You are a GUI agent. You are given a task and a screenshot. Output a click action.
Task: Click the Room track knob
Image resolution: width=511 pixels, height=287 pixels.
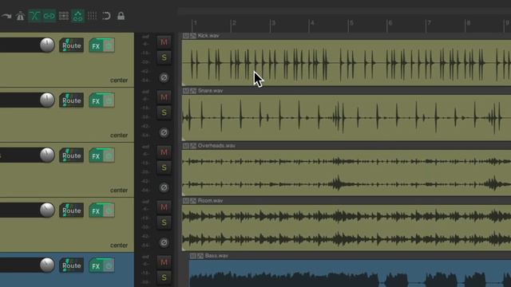click(47, 210)
